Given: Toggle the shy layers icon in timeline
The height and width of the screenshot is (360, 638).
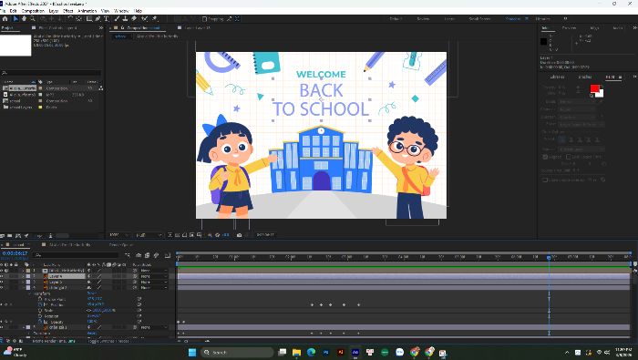Looking at the screenshot, I should pyautogui.click(x=139, y=255).
